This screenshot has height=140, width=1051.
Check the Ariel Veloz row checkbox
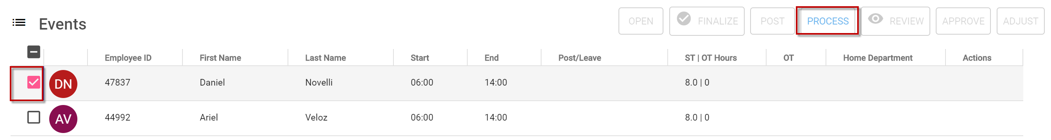pyautogui.click(x=34, y=117)
